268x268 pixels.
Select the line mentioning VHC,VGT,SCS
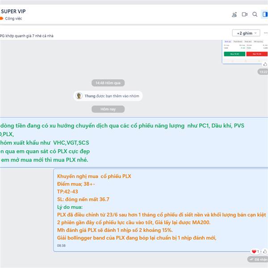coord(44,143)
